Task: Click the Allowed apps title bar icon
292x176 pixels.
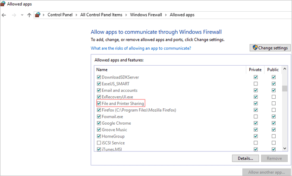Action: (3, 3)
